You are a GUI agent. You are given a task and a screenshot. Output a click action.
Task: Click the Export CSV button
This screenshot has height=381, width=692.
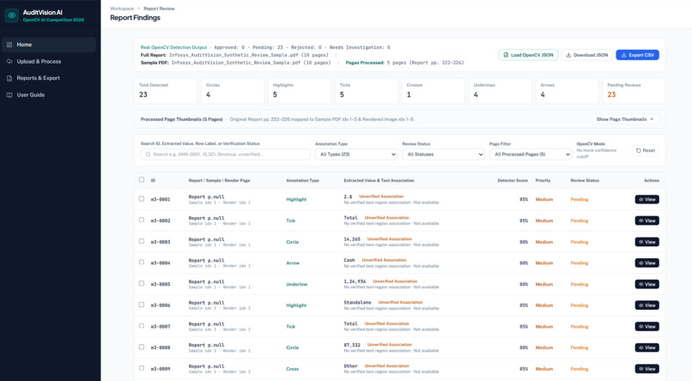pyautogui.click(x=638, y=55)
